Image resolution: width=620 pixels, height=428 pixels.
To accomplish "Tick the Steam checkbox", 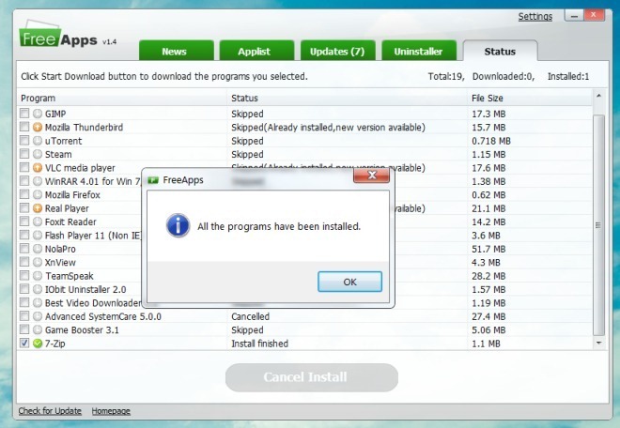I will coord(24,154).
